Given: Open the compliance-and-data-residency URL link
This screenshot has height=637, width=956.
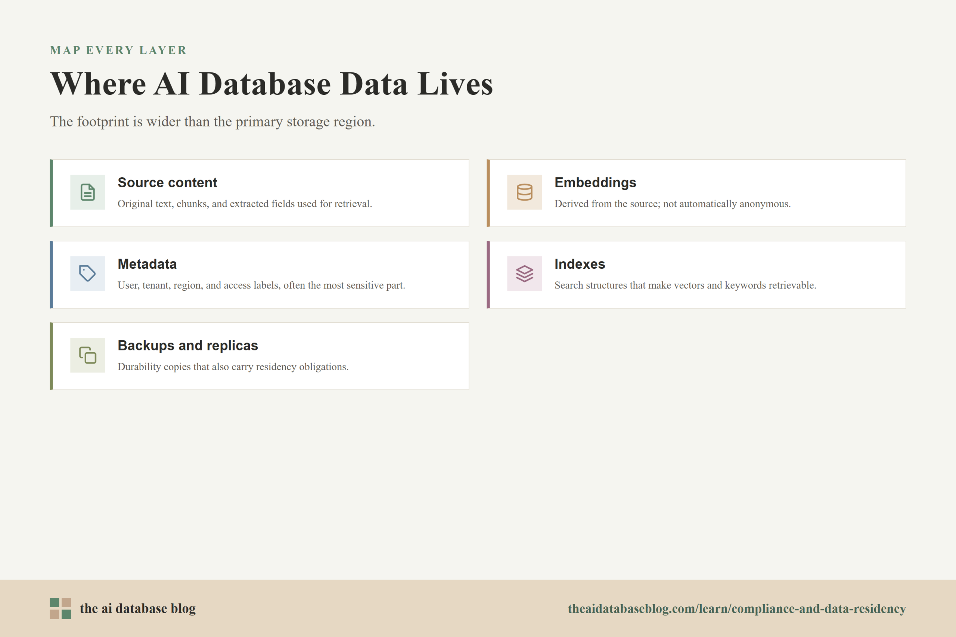Looking at the screenshot, I should pos(736,609).
